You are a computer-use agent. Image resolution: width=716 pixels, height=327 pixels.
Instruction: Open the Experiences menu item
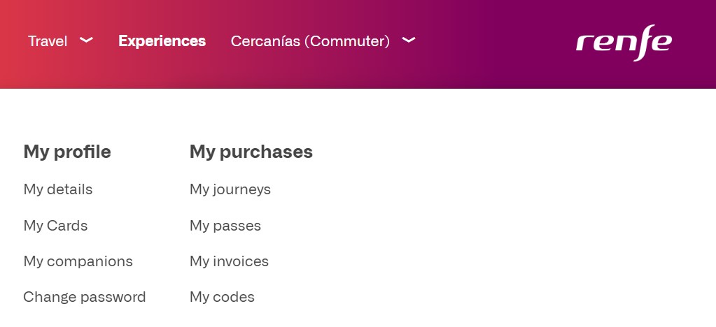point(162,41)
